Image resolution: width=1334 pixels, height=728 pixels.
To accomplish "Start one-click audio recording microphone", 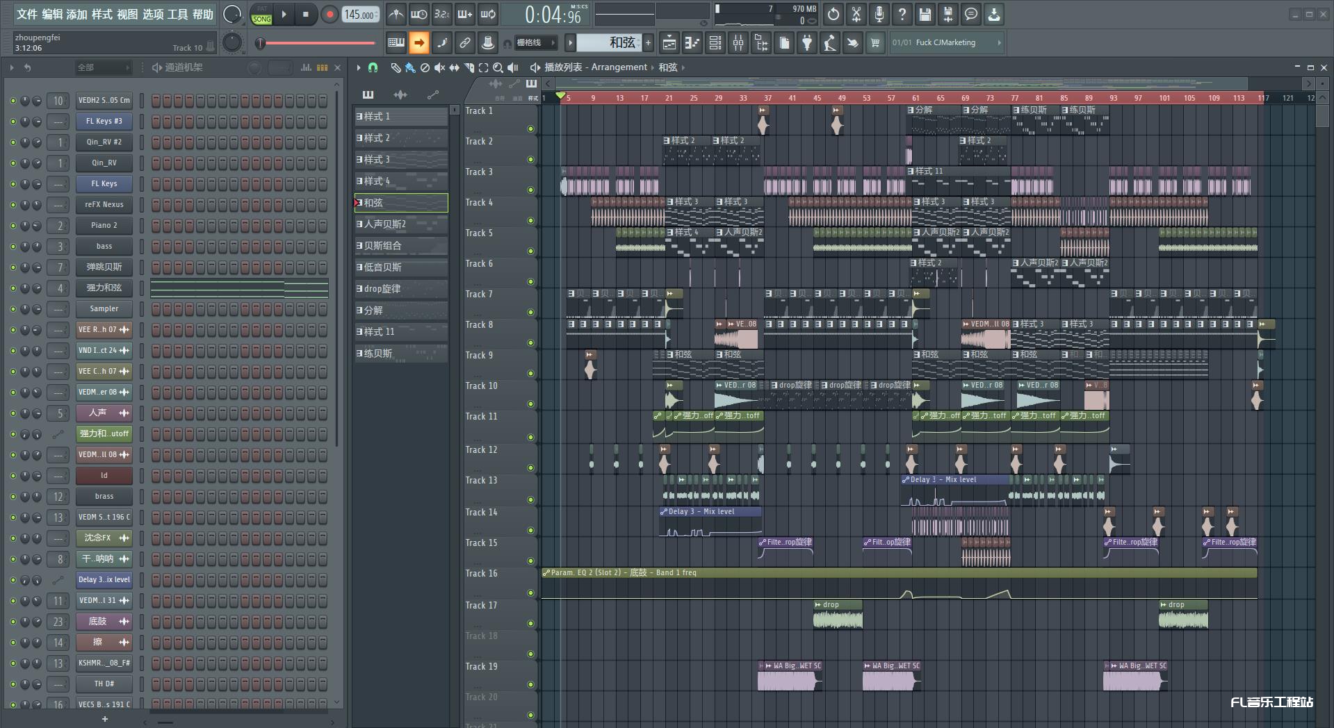I will pos(879,14).
